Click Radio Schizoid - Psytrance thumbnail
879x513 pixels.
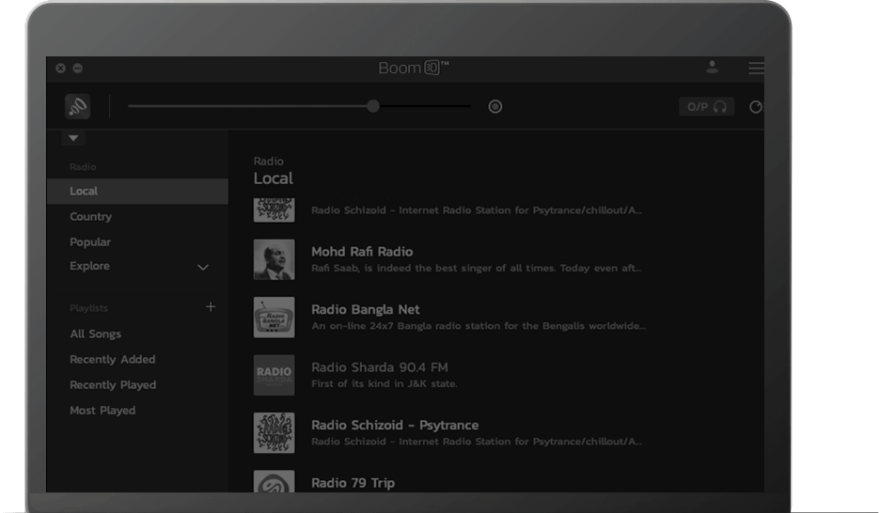click(x=275, y=433)
